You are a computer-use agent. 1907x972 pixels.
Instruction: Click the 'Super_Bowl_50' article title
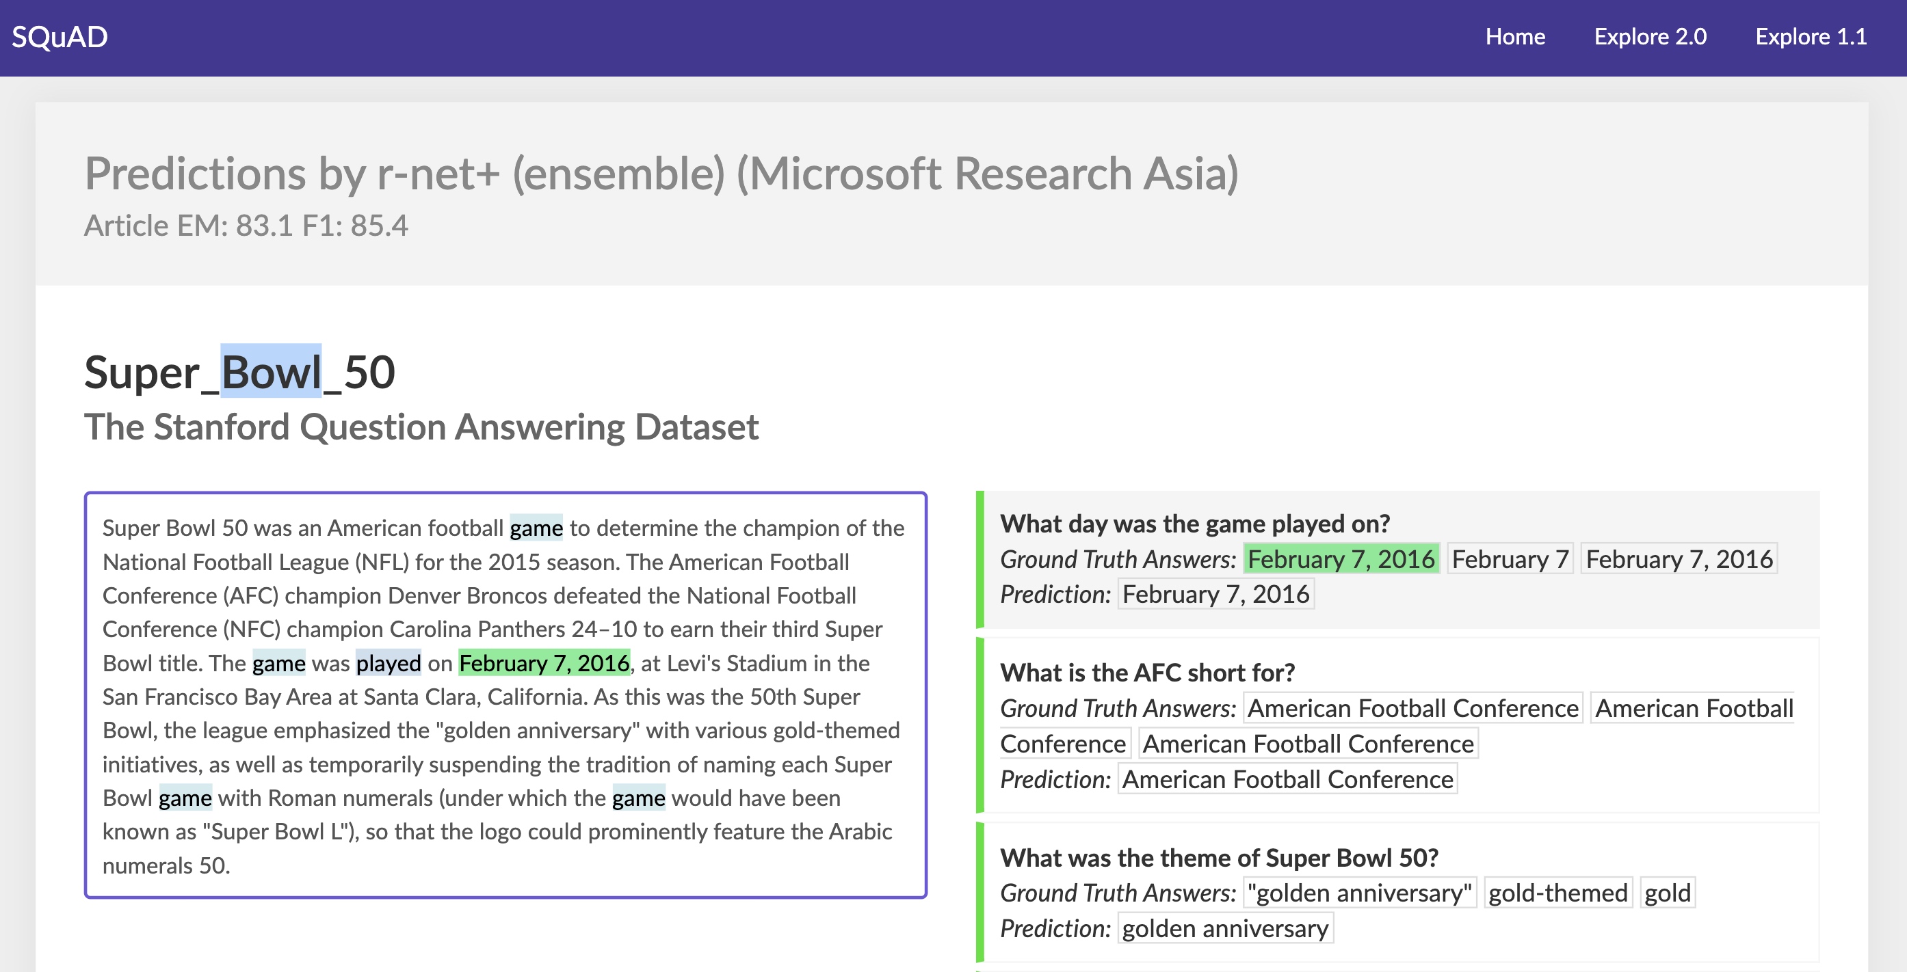[239, 371]
